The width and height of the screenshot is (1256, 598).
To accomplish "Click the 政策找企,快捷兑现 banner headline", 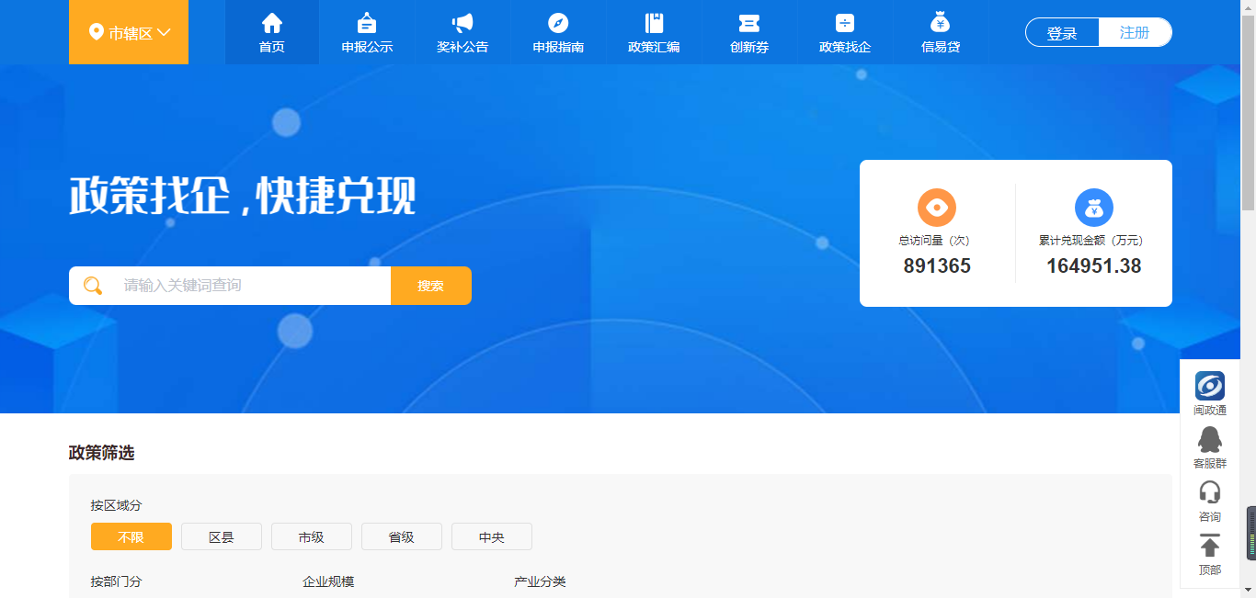I will tap(243, 196).
